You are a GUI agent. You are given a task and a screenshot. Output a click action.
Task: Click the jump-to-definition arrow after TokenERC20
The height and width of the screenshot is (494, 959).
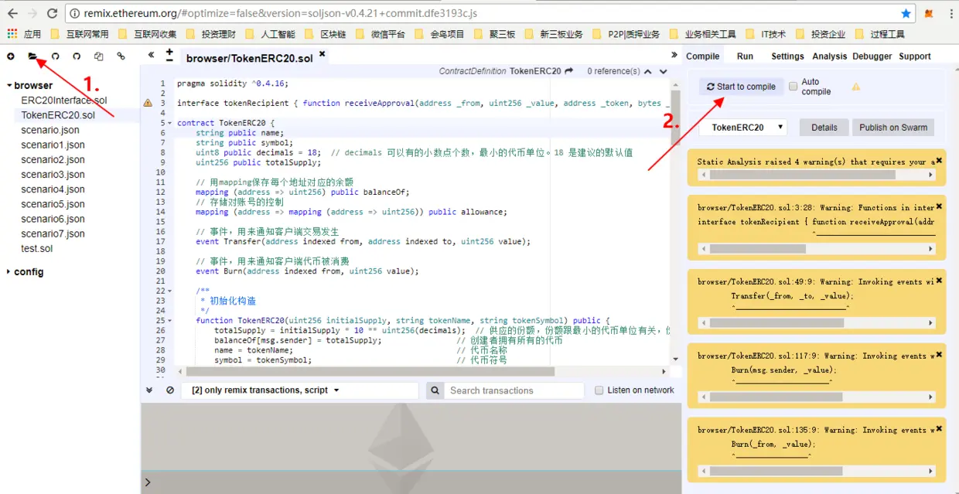(x=569, y=71)
